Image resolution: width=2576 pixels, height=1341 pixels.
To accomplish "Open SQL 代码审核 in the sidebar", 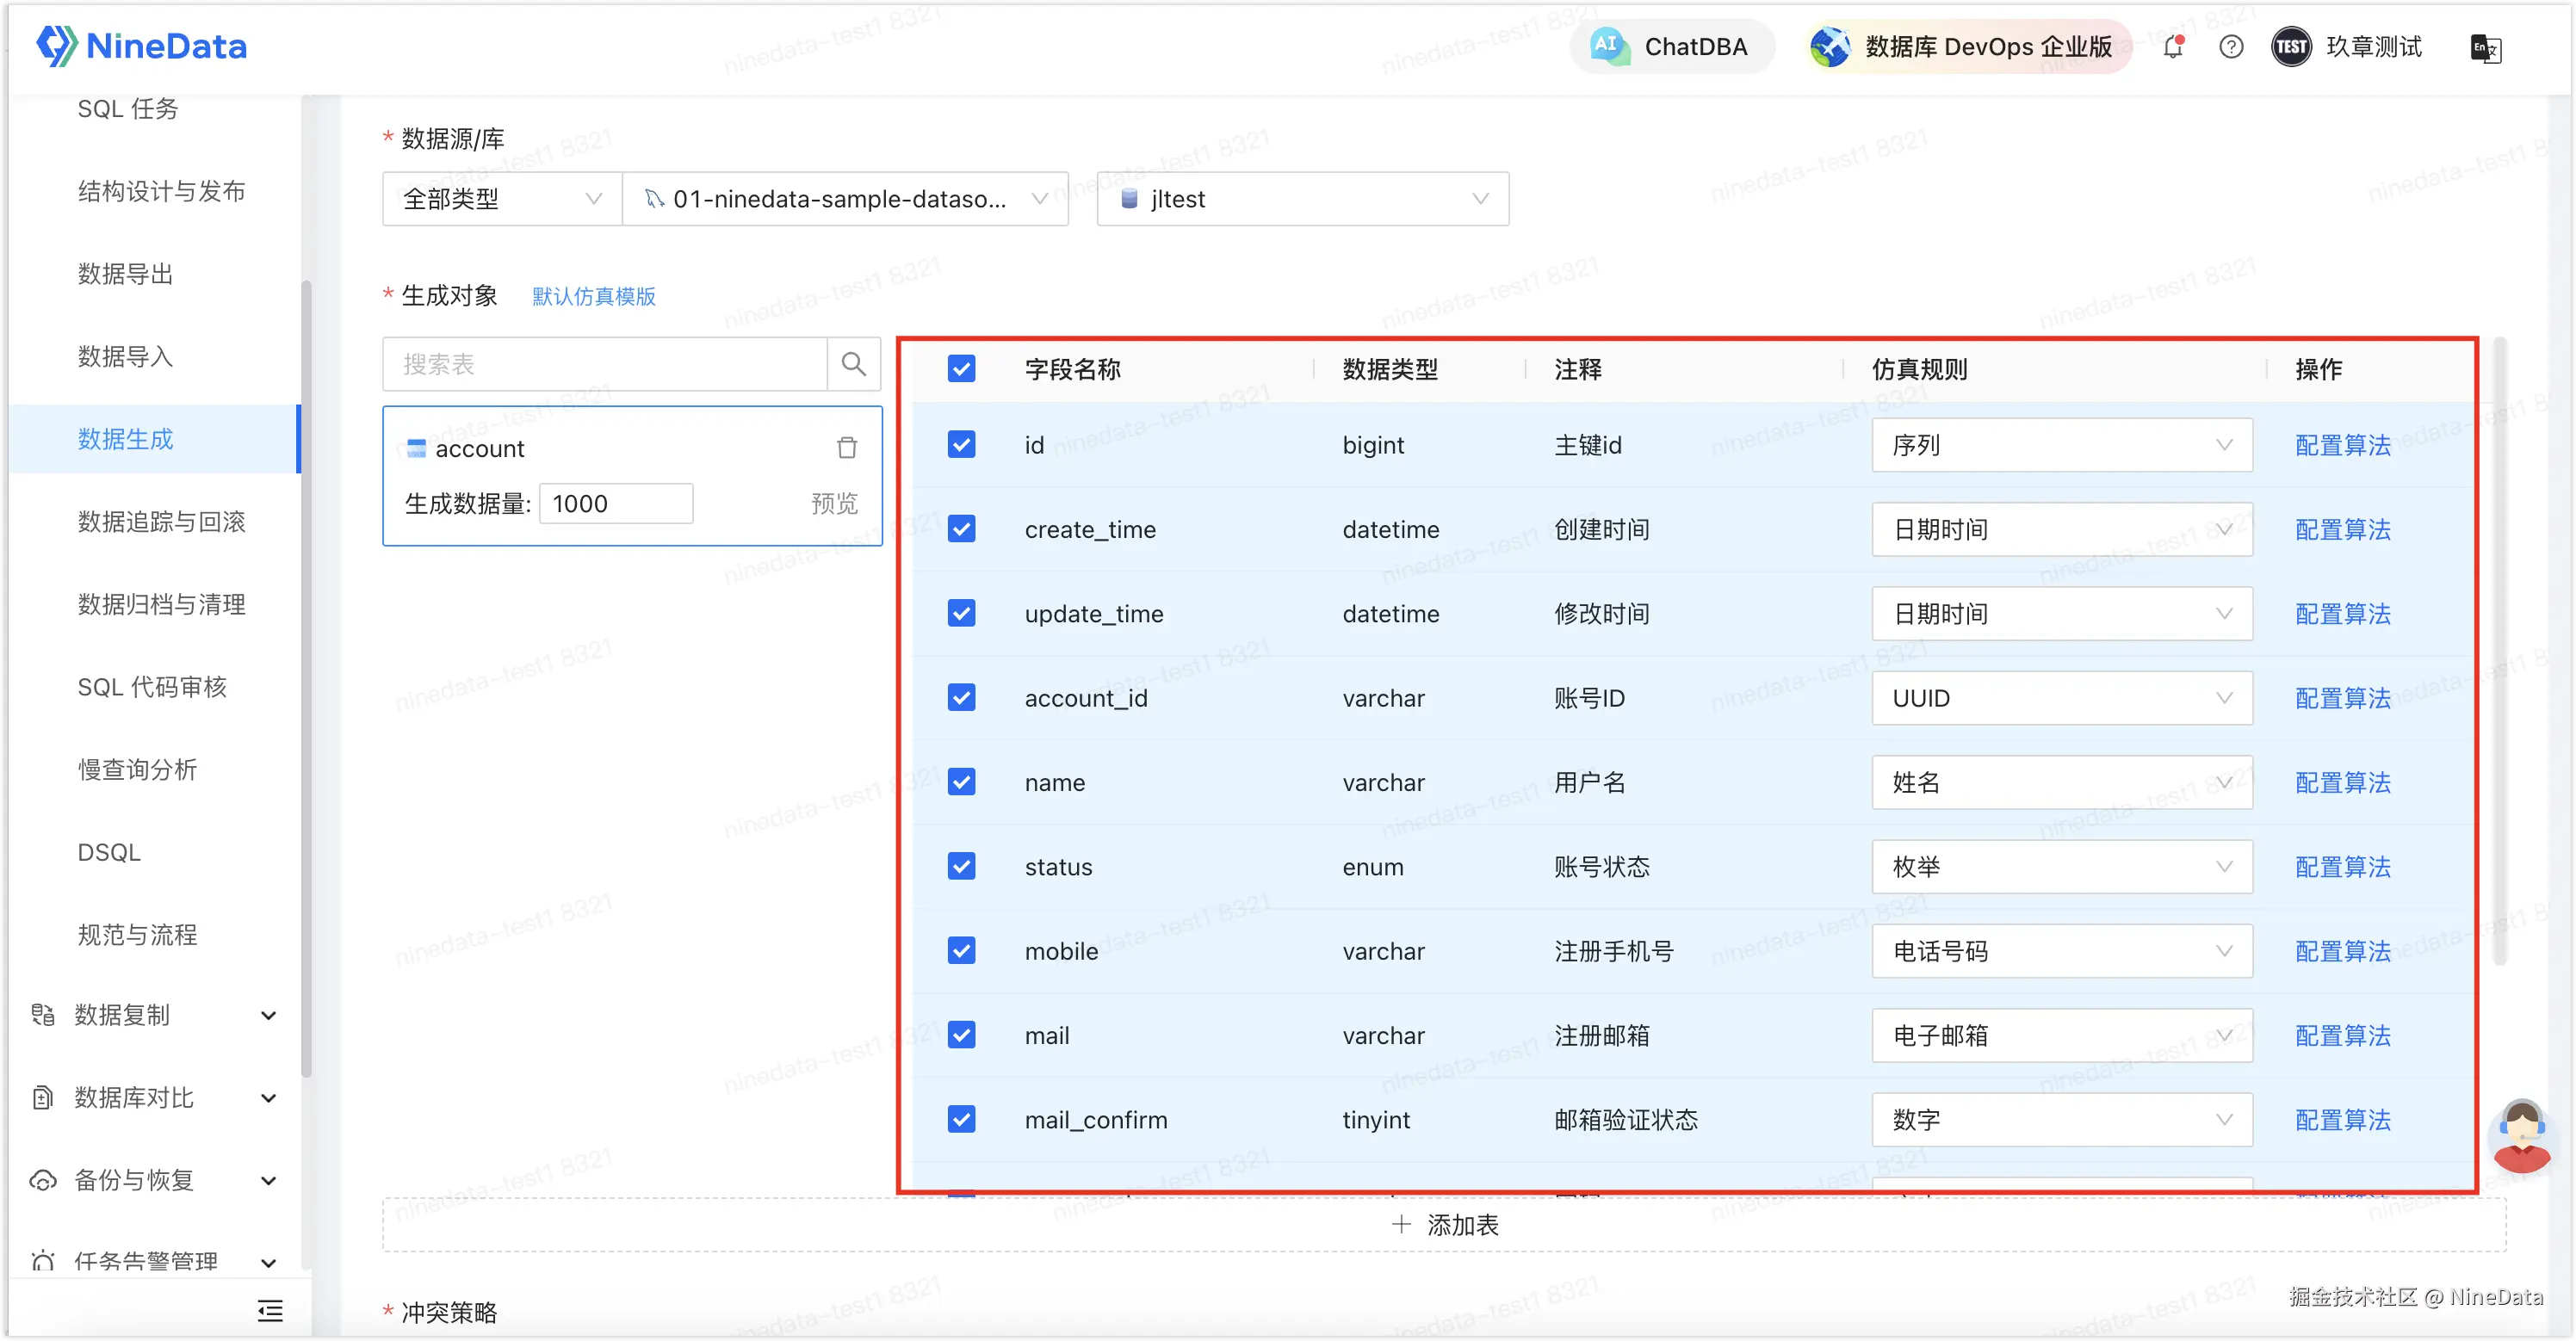I will tap(152, 687).
